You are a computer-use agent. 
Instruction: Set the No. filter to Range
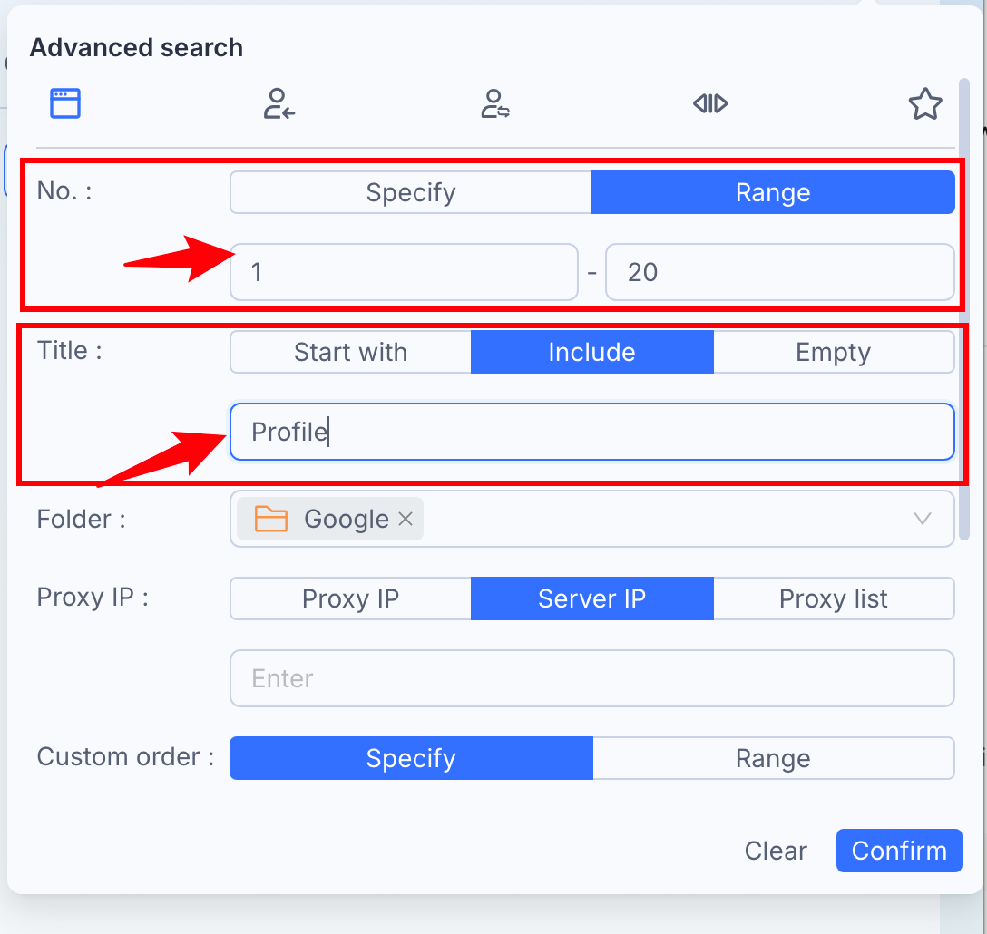[x=773, y=192]
